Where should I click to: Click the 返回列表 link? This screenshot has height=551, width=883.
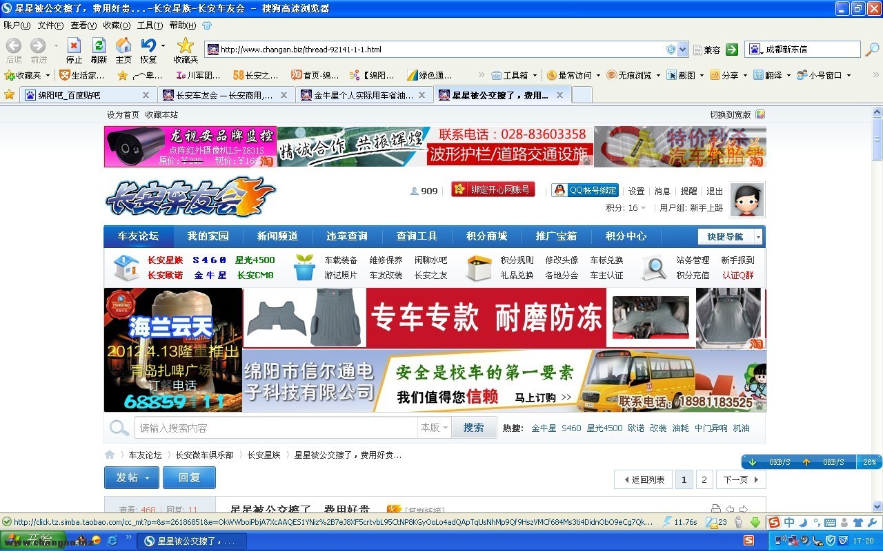coord(644,479)
